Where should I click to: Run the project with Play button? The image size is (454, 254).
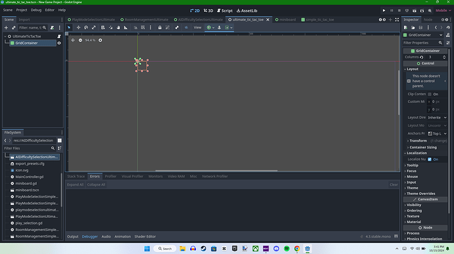384,11
